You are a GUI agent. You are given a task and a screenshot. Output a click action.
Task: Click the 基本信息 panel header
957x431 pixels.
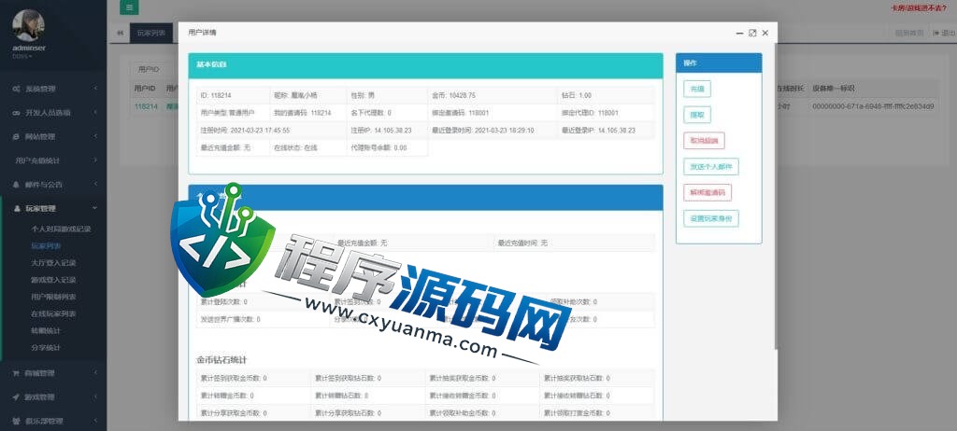point(425,65)
